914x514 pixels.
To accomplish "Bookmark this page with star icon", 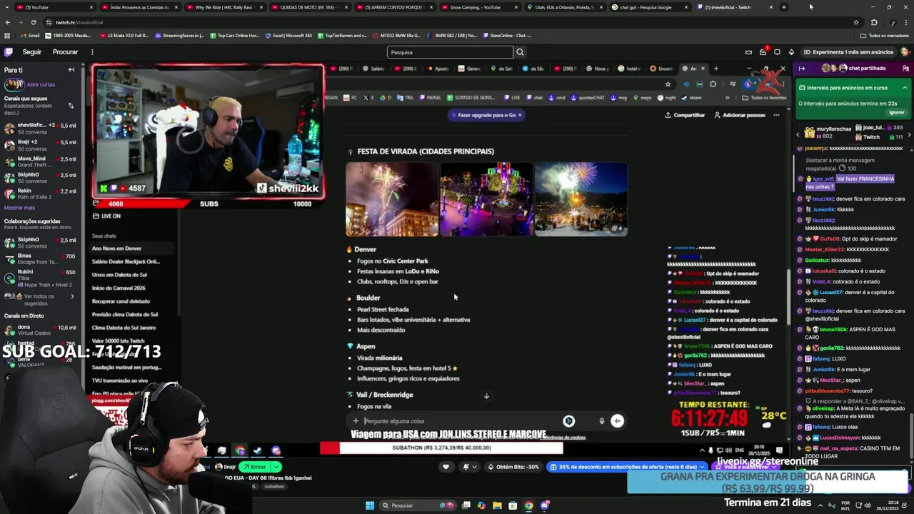I will pos(856,22).
